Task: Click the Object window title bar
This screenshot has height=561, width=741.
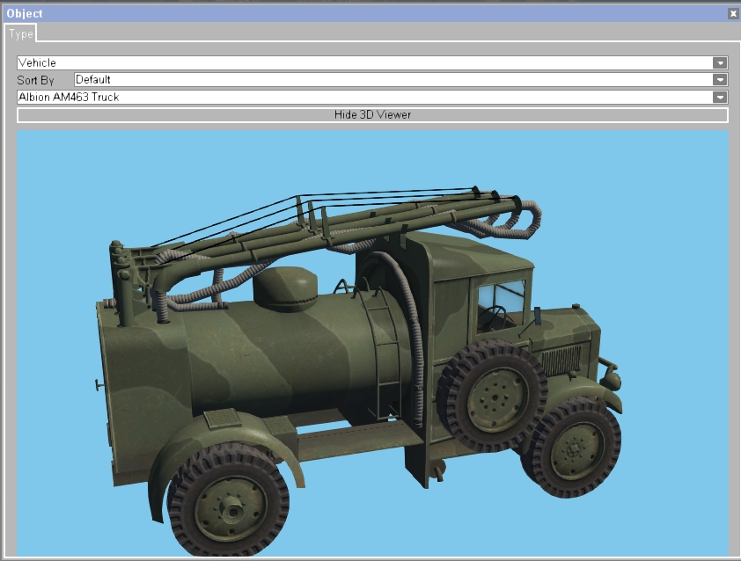Action: (370, 14)
